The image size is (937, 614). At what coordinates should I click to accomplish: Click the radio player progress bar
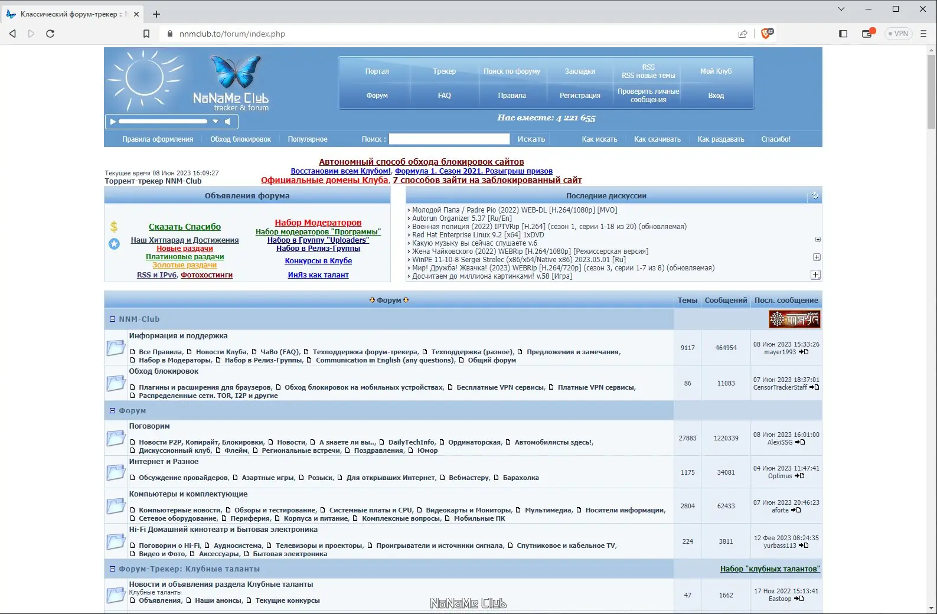point(163,122)
